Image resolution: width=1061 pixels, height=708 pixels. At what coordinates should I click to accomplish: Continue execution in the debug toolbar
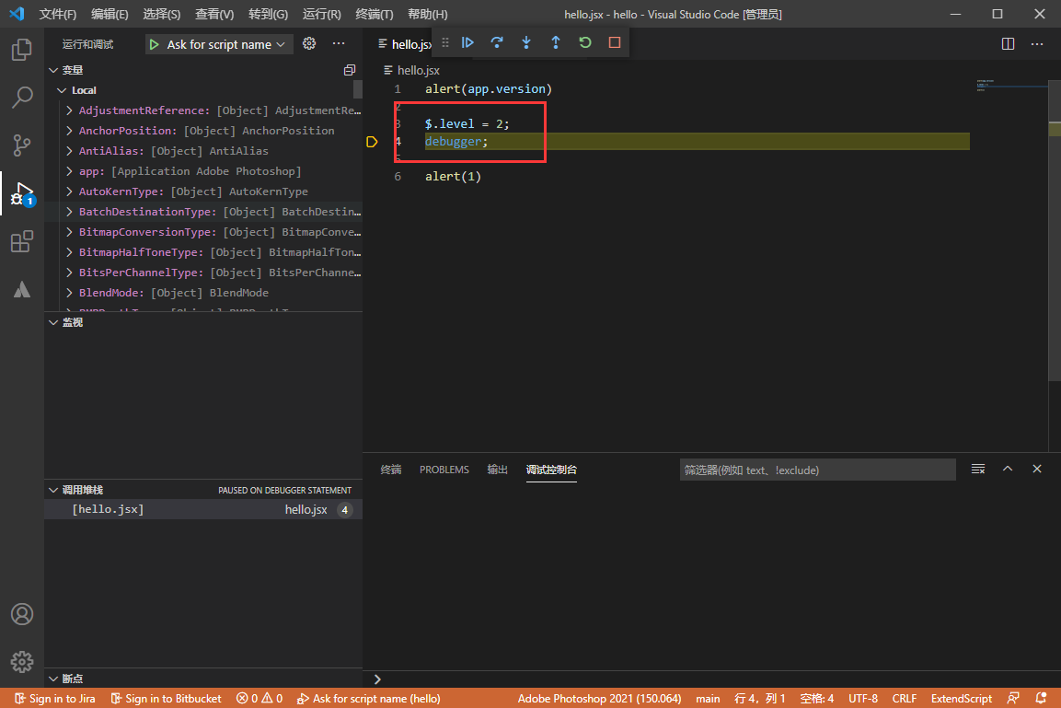468,42
